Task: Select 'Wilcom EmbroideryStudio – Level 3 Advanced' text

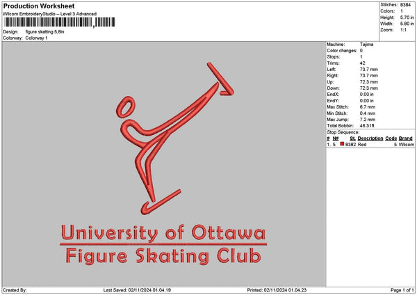Action: 50,14
